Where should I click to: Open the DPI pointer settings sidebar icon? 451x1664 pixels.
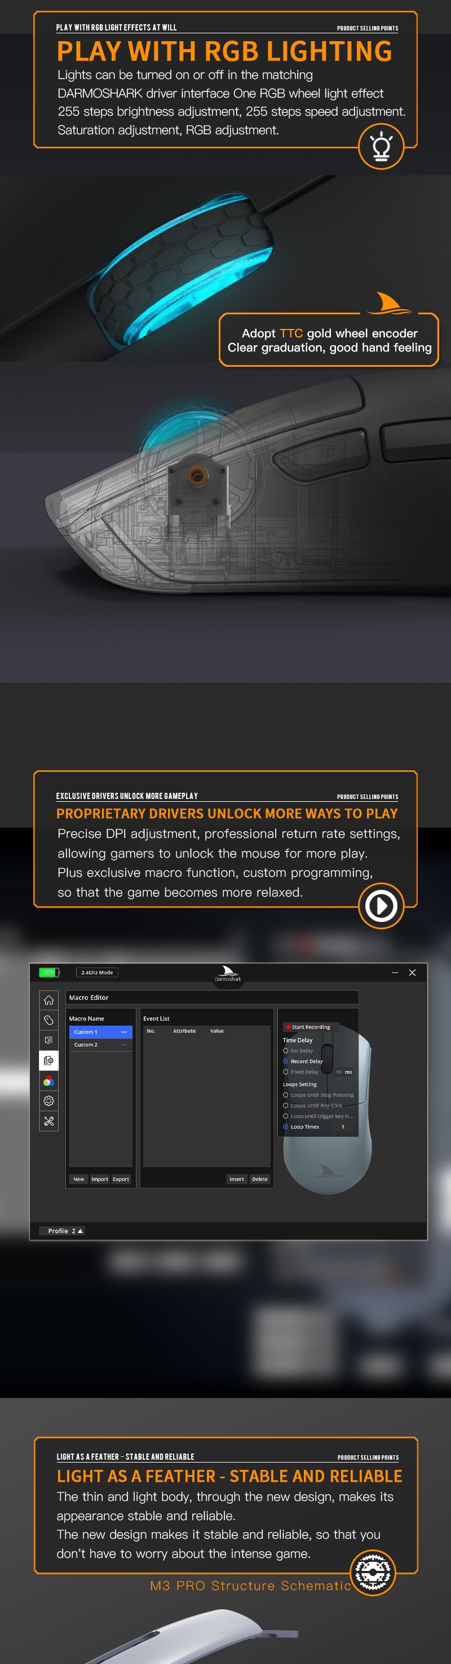click(x=48, y=1040)
